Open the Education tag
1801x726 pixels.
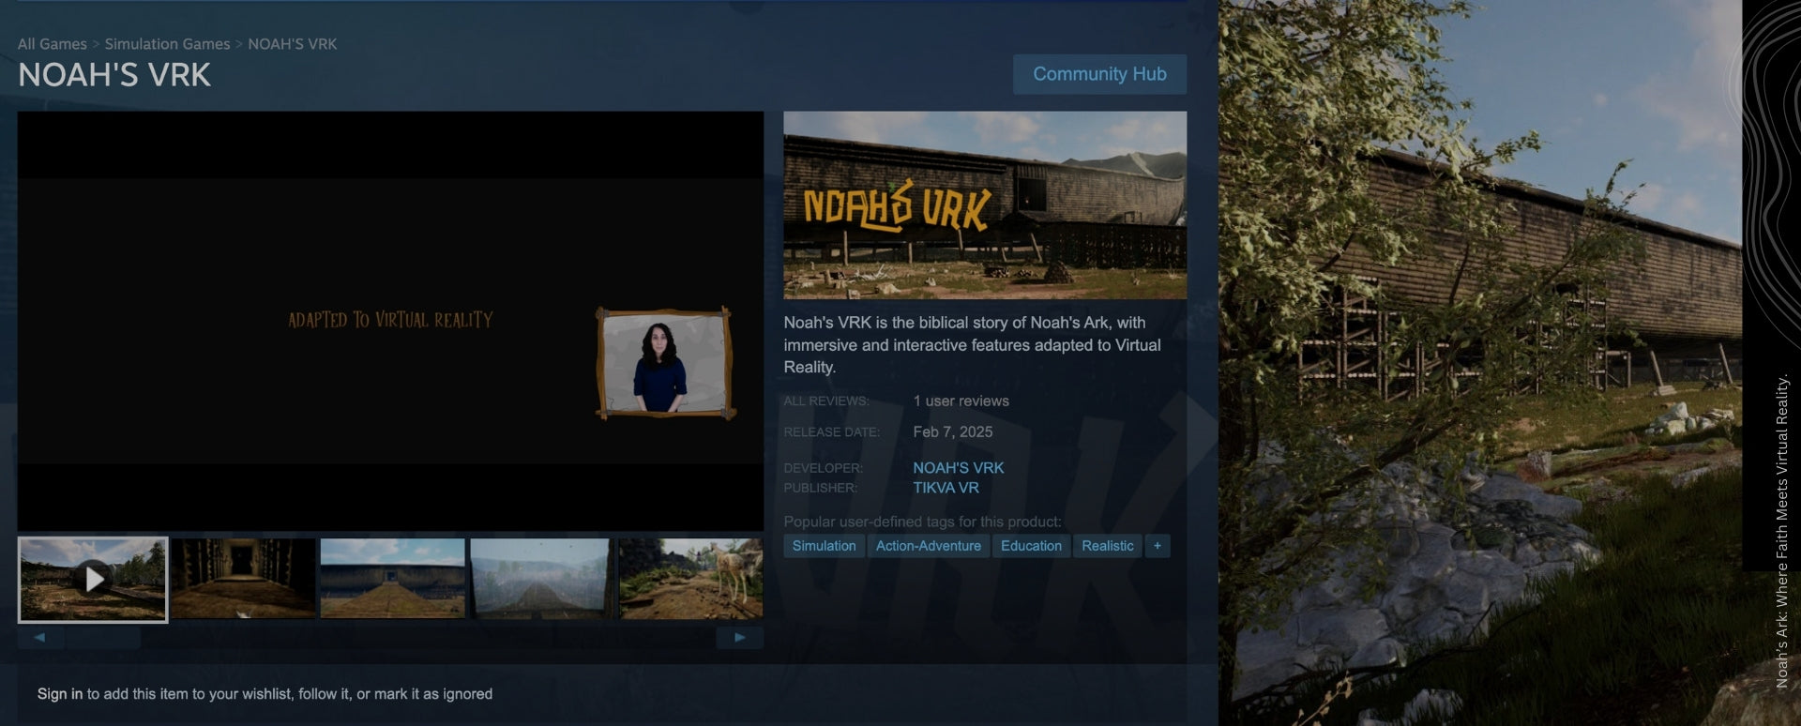[x=1031, y=546]
